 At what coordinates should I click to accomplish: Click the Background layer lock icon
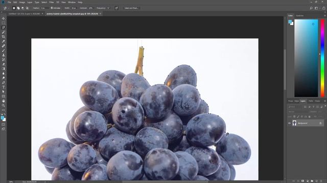(320, 123)
